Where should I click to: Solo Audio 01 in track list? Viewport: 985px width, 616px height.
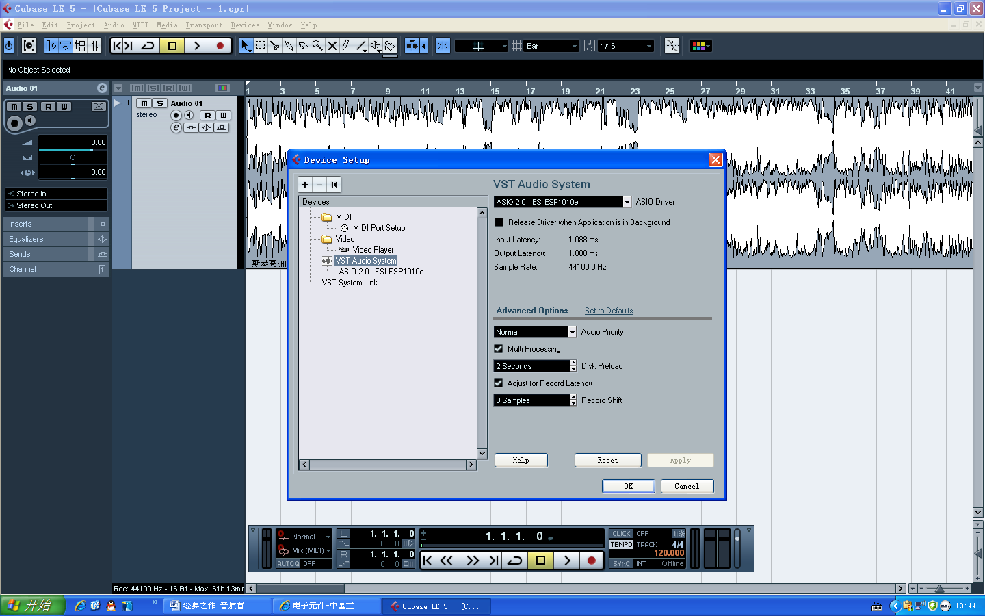coord(159,103)
